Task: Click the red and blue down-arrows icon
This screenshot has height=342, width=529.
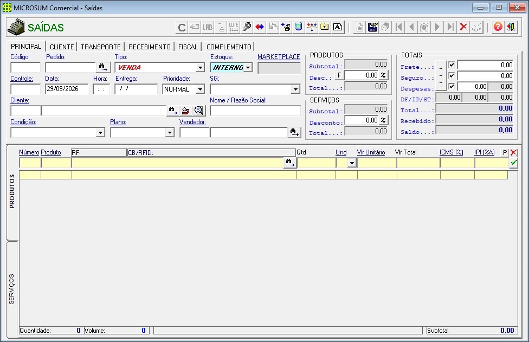Action: click(312, 27)
